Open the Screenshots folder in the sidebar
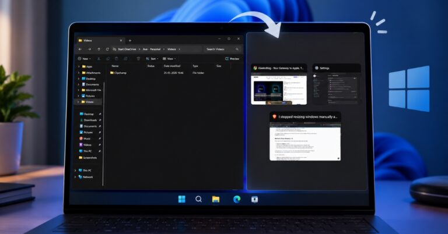This screenshot has height=234, width=448. 88,158
